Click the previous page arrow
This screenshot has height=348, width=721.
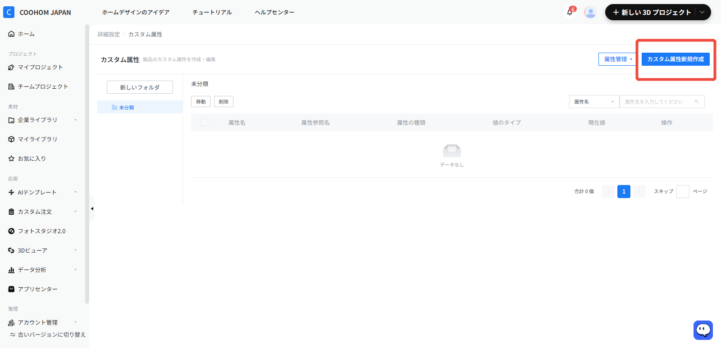[x=608, y=191]
